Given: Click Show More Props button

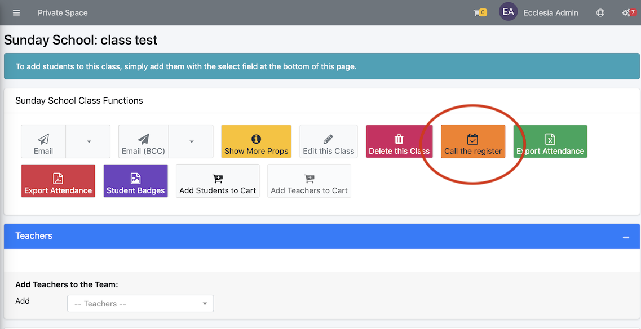Looking at the screenshot, I should pyautogui.click(x=257, y=141).
